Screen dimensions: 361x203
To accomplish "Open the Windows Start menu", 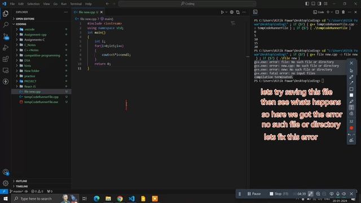I will point(5,198).
